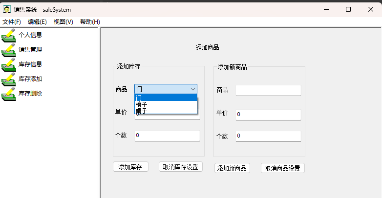
Task: Maximize the saleSystem window
Action: 348,9
